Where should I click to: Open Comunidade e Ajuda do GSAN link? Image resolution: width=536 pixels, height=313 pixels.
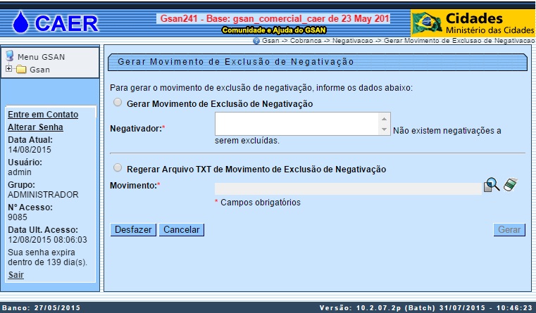click(274, 30)
